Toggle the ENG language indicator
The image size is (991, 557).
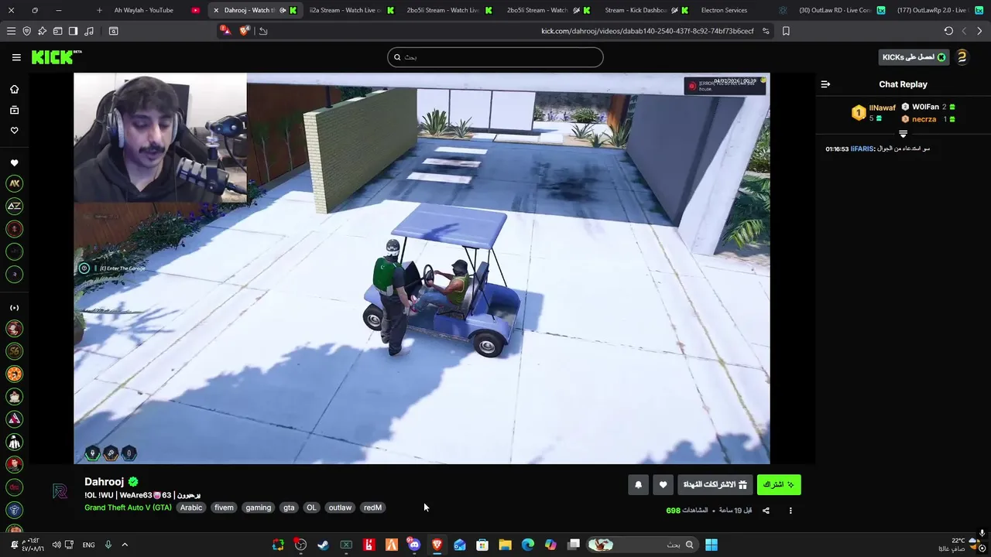(x=89, y=545)
